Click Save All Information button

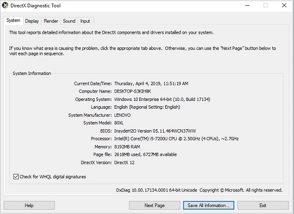click(x=208, y=205)
